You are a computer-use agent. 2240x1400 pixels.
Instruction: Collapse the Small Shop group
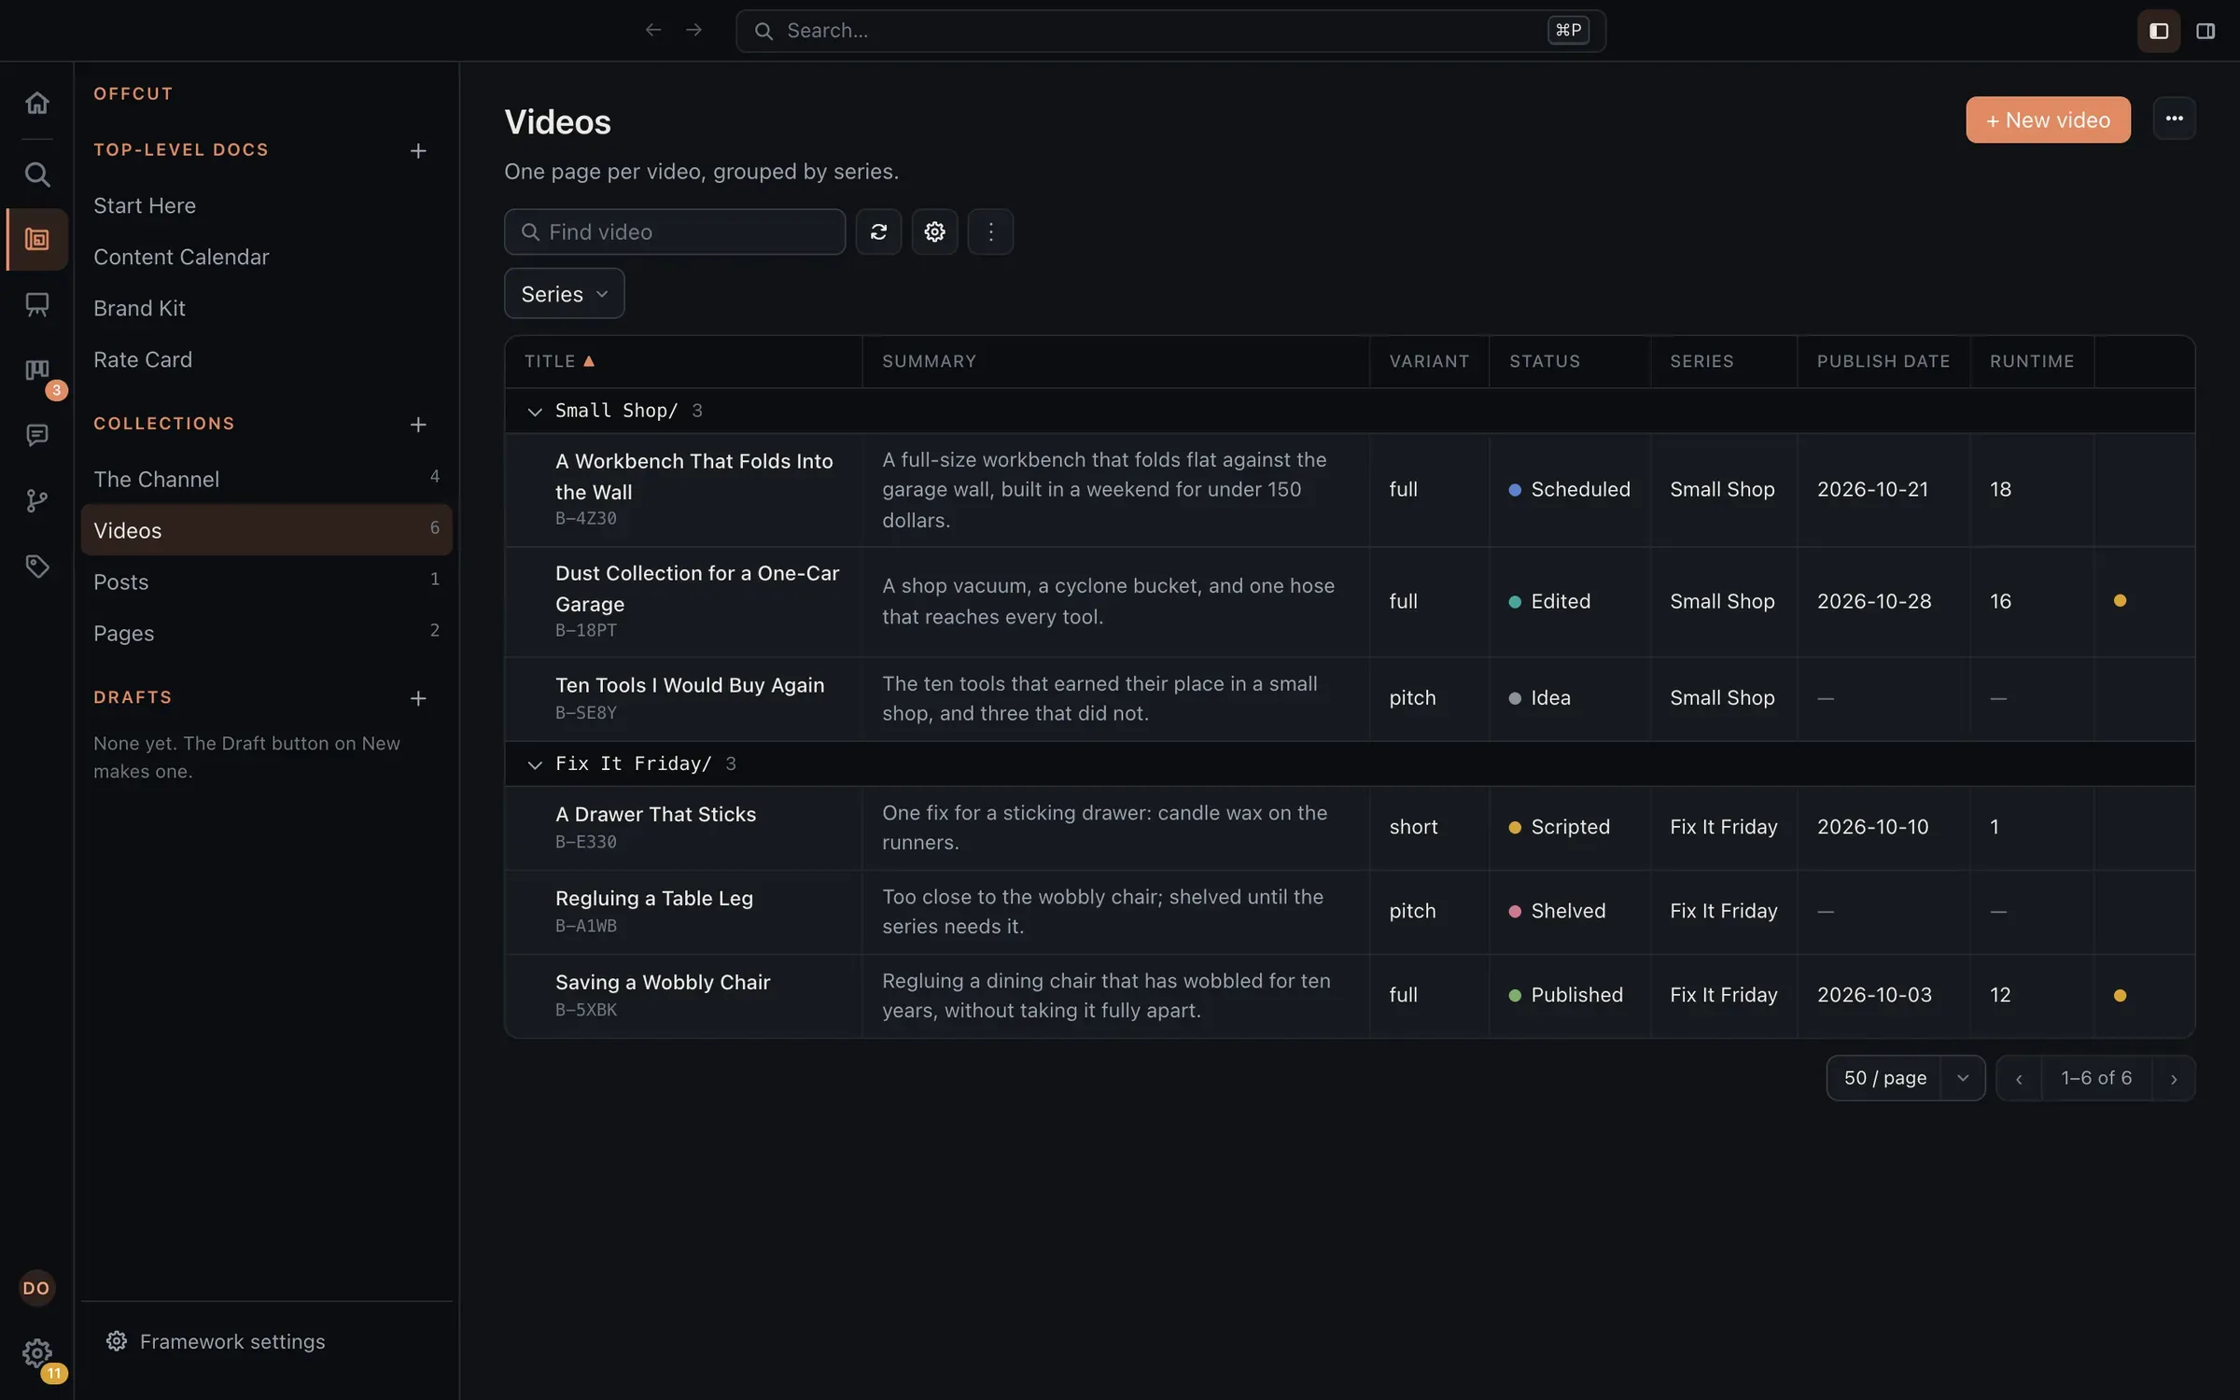(535, 412)
